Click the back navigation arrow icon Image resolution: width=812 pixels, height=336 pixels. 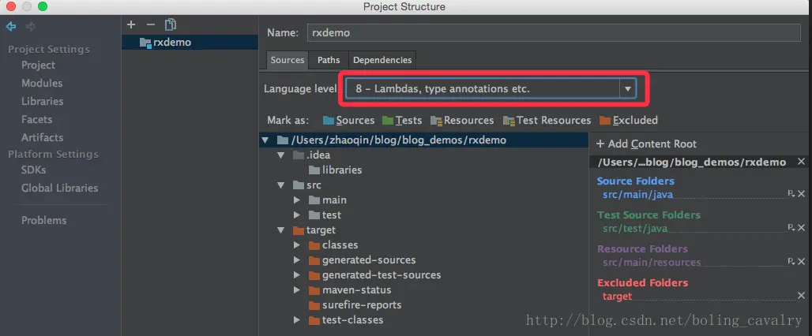coord(11,26)
